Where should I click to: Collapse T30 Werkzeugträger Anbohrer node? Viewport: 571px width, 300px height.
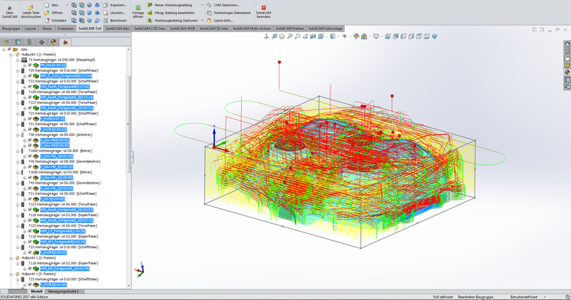17,135
